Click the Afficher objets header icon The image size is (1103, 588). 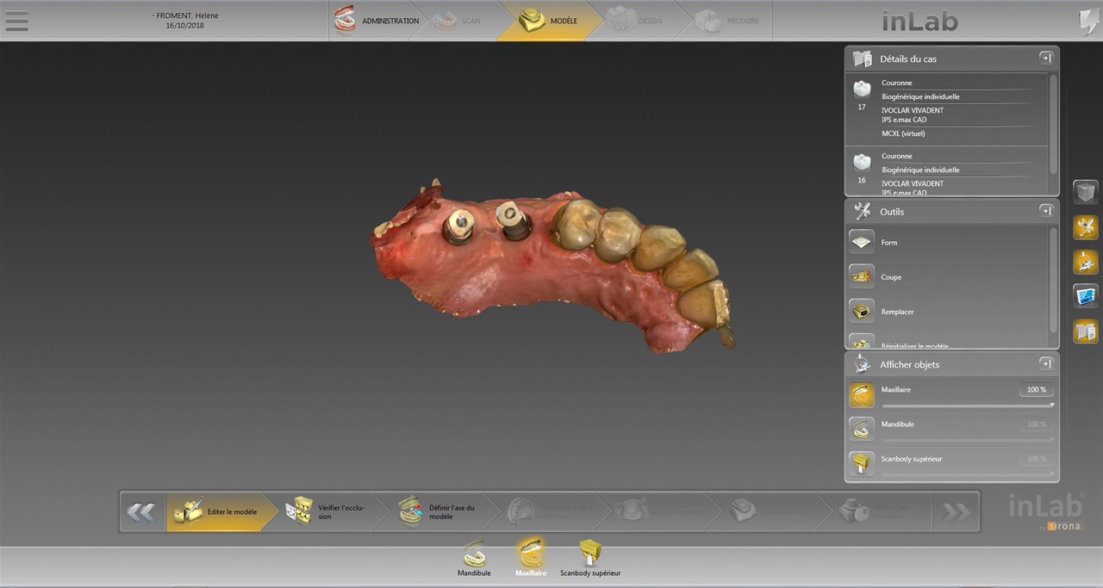pos(862,364)
